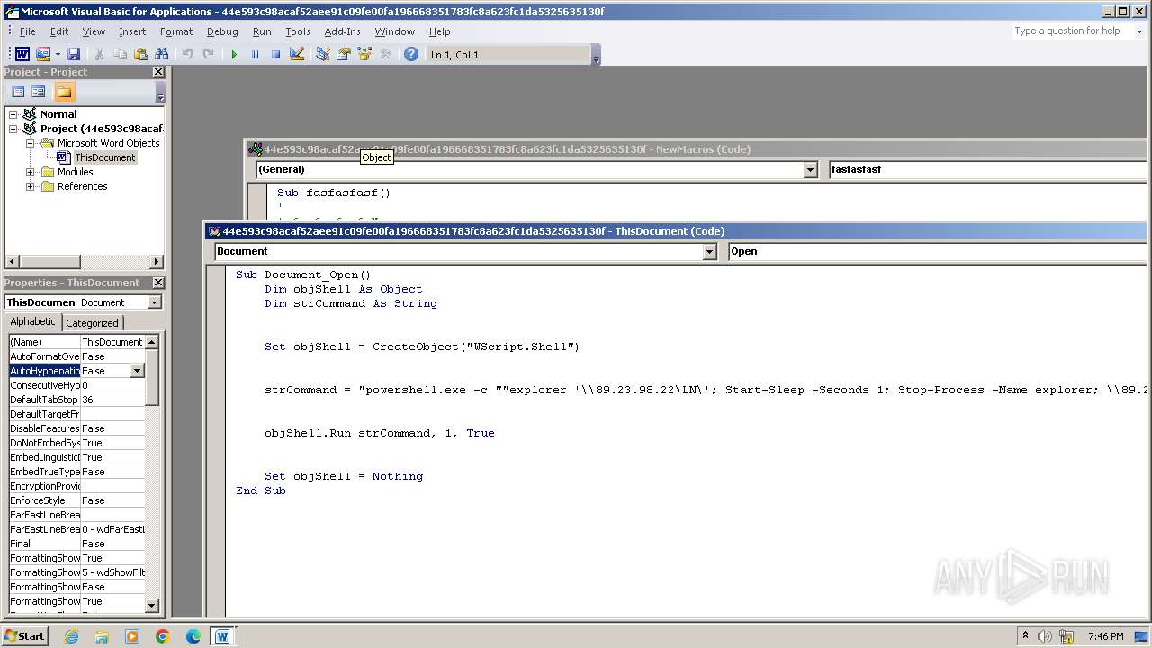Click the Redo arrow icon
The width and height of the screenshot is (1152, 648).
pyautogui.click(x=208, y=55)
